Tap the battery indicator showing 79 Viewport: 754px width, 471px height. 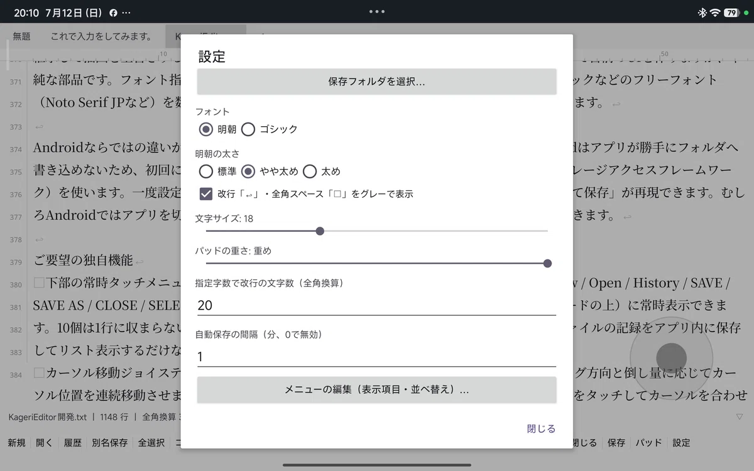click(733, 13)
